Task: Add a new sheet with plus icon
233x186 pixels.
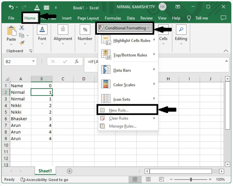Action: coord(70,171)
